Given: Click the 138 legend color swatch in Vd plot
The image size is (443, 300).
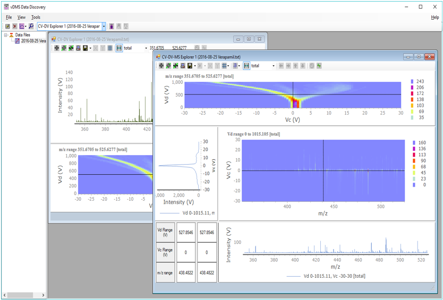Looking at the screenshot, I should pyautogui.click(x=412, y=99).
